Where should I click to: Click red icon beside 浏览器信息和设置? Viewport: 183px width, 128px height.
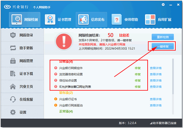pyautogui.click(x=56, y=74)
